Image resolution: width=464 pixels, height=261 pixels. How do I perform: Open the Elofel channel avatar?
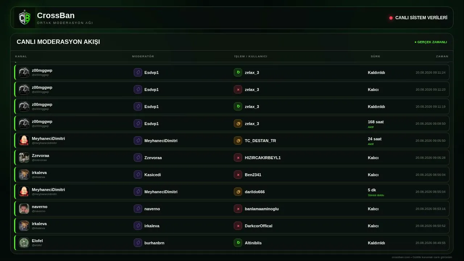(x=24, y=243)
